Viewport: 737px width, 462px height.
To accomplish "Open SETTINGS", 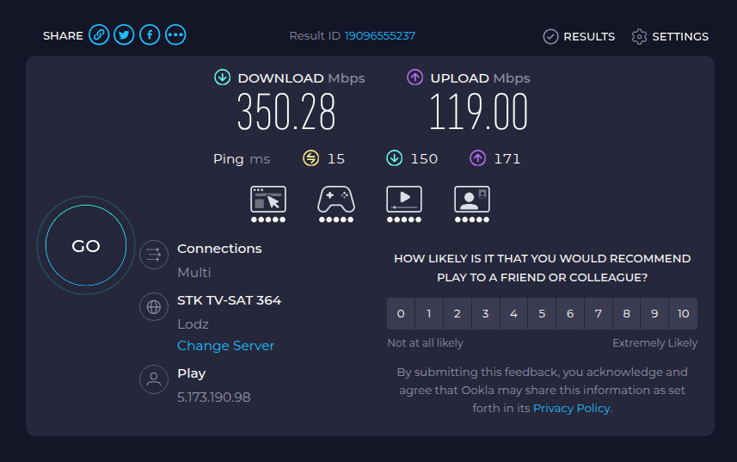I will point(670,36).
